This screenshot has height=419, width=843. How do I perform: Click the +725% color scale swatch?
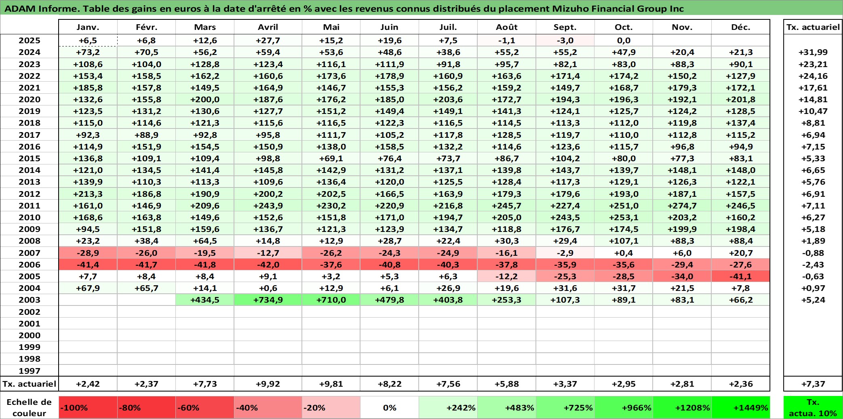[x=565, y=407]
